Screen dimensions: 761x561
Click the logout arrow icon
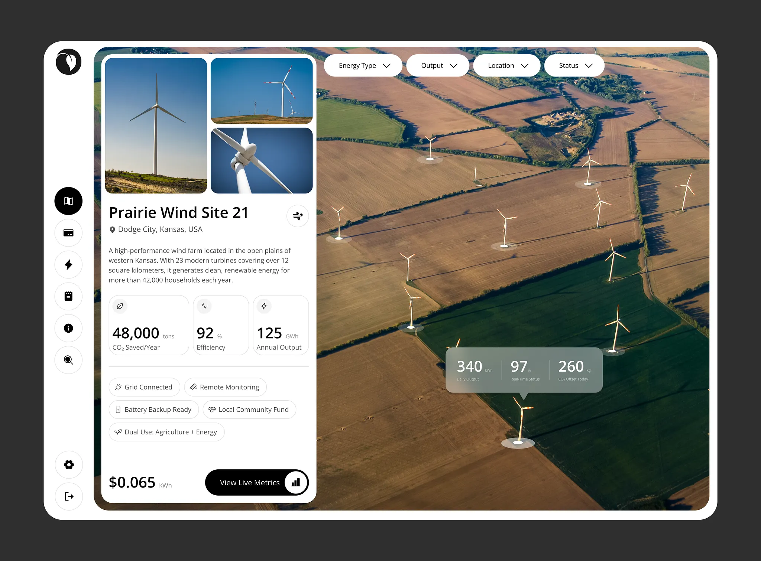point(69,496)
